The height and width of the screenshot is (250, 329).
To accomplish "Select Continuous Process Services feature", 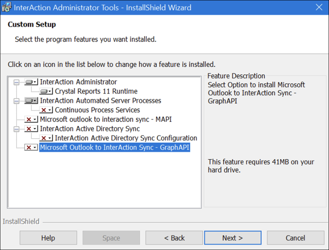I will 97,110.
